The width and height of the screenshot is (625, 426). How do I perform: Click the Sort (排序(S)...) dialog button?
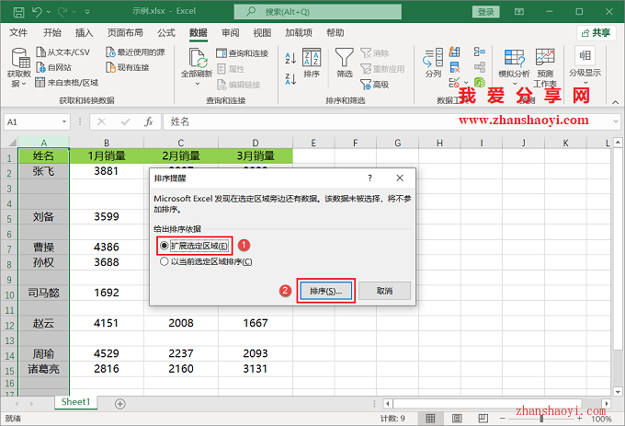pyautogui.click(x=326, y=291)
